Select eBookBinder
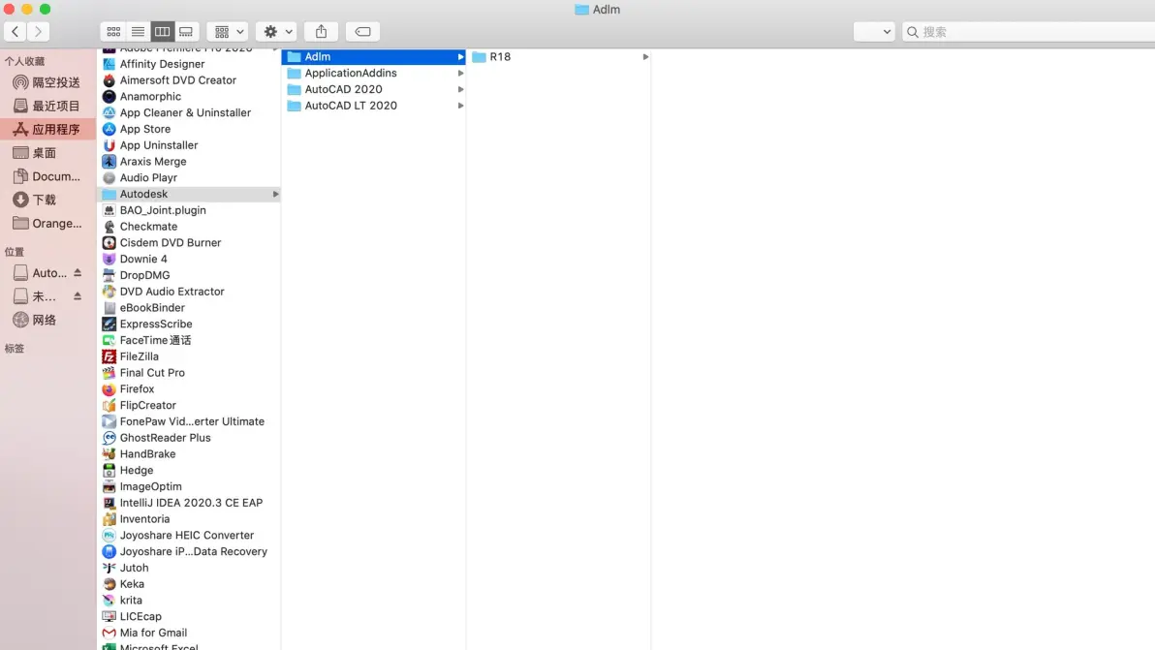Image resolution: width=1155 pixels, height=650 pixels. pos(189,308)
